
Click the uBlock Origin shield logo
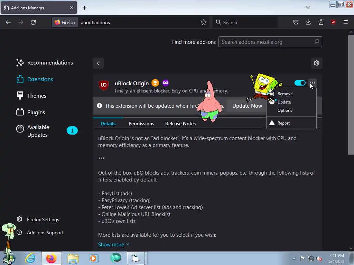pos(104,85)
